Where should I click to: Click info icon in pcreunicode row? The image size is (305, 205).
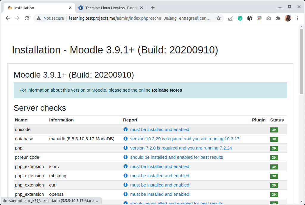tap(125, 157)
